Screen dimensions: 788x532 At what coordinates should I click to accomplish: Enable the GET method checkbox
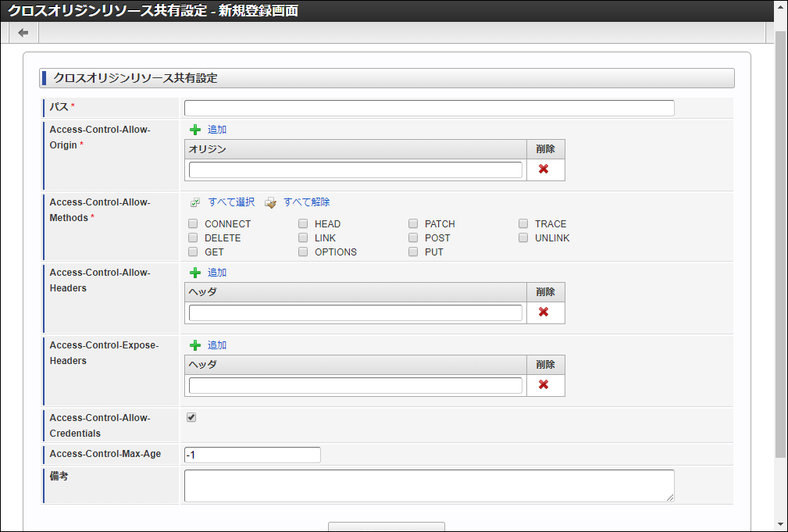[x=193, y=252]
